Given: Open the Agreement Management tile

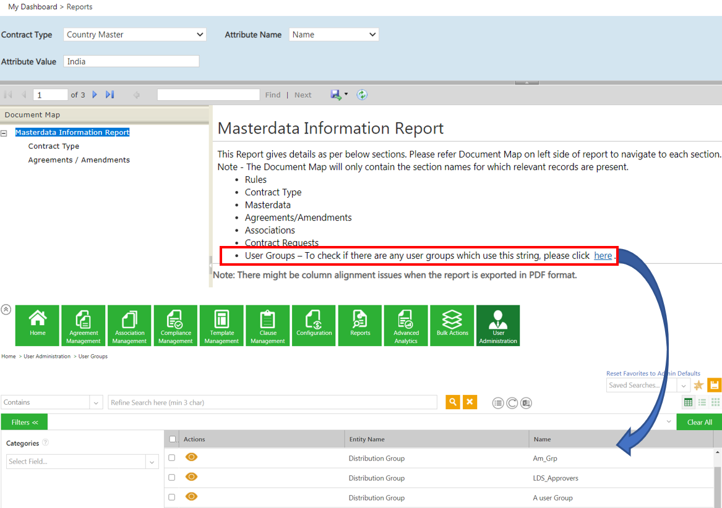Looking at the screenshot, I should pyautogui.click(x=84, y=325).
